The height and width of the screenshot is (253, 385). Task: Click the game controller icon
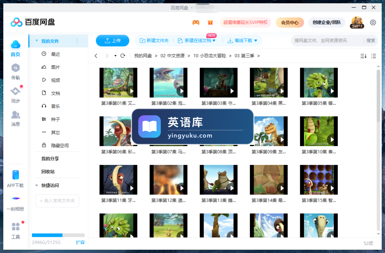(x=196, y=23)
